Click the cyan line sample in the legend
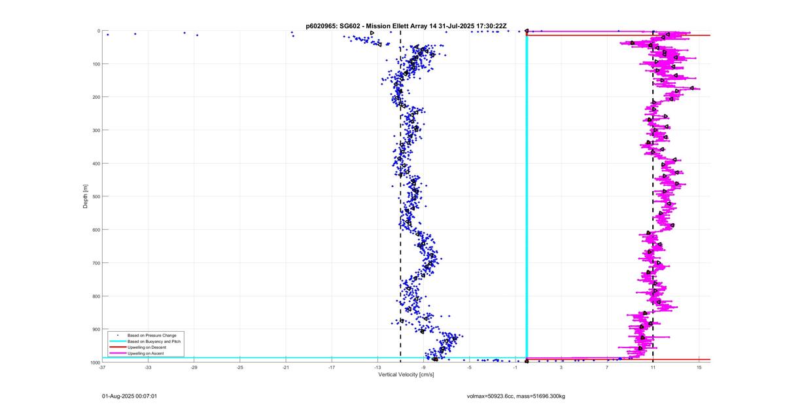 tap(117, 342)
